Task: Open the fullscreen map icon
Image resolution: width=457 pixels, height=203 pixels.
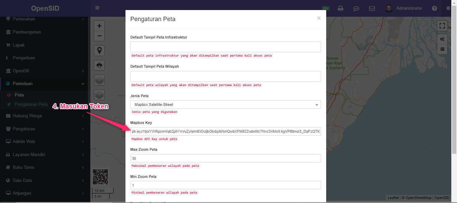Action: [442, 25]
